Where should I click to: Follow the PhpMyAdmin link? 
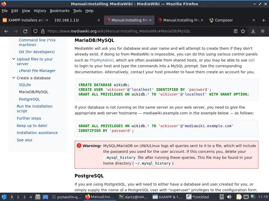tap(102, 60)
